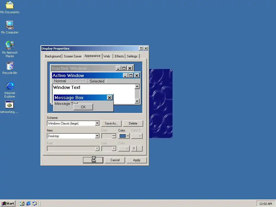Expand the Font Size dropdown
The width and height of the screenshot is (276, 207).
pyautogui.click(x=114, y=149)
